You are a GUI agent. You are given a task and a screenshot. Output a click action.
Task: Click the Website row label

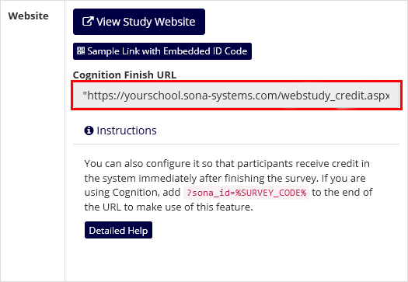click(x=28, y=16)
